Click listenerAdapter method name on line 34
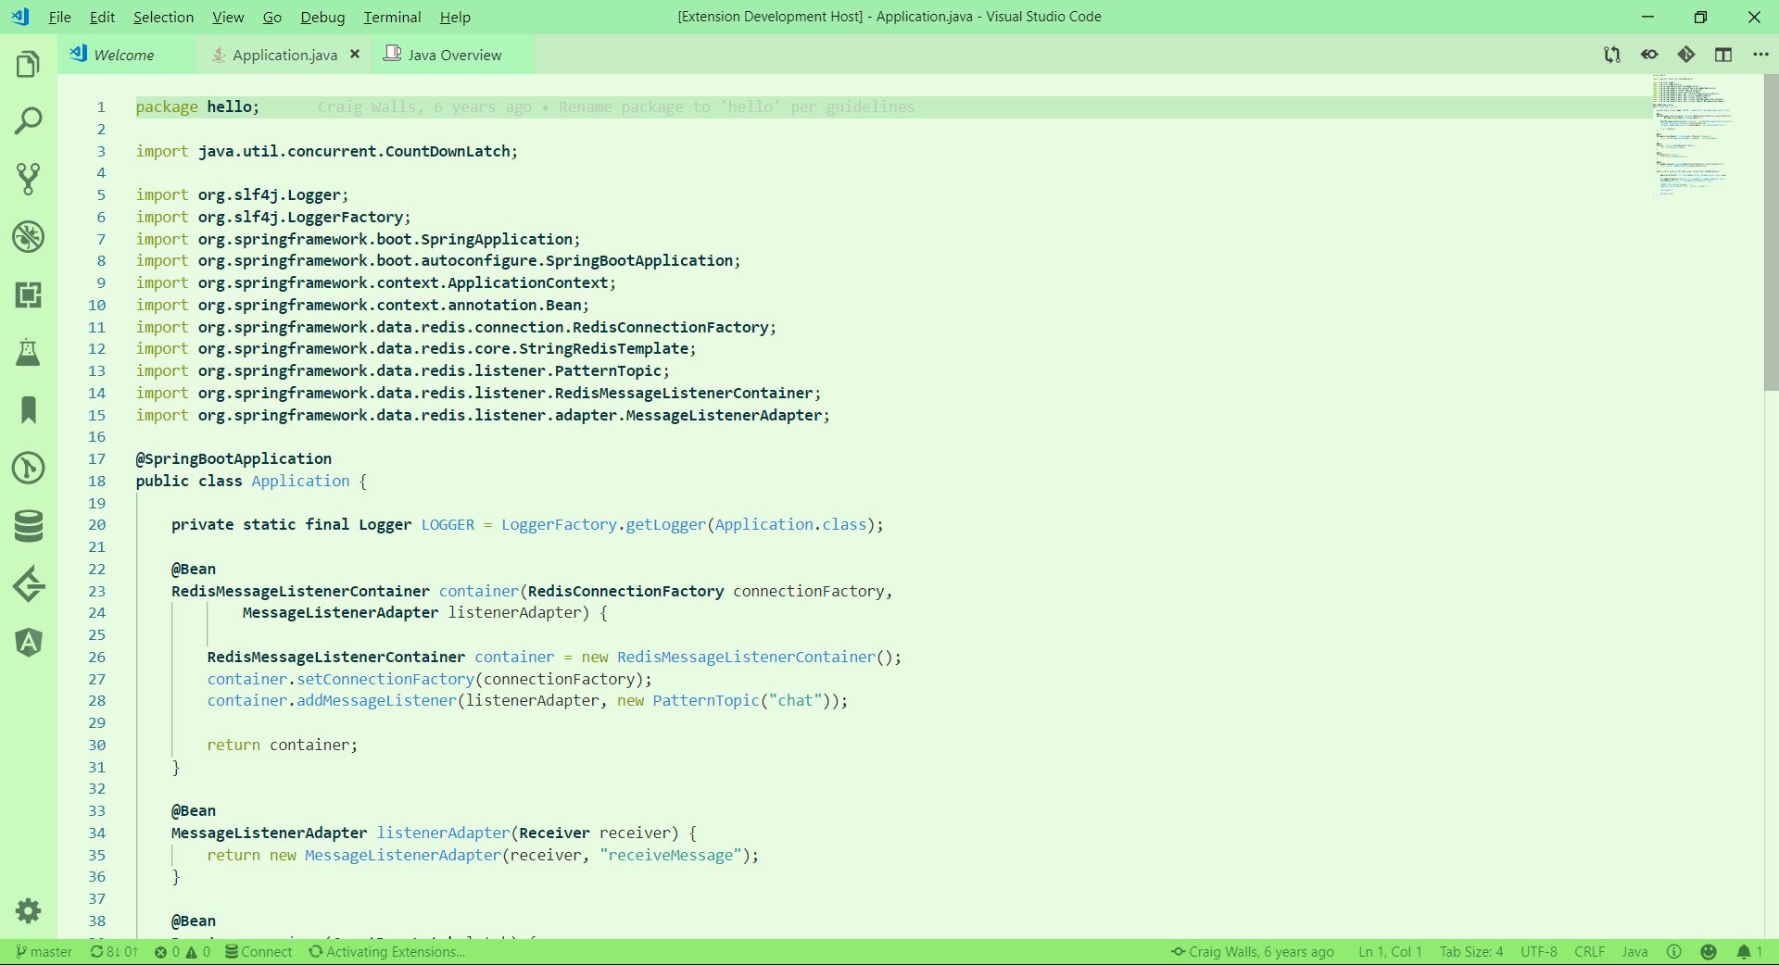The image size is (1779, 965). click(x=443, y=833)
